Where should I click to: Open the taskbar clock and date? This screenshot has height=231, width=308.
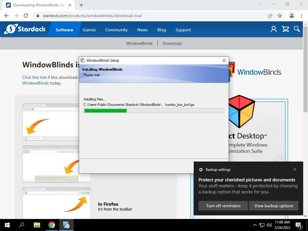(x=282, y=225)
